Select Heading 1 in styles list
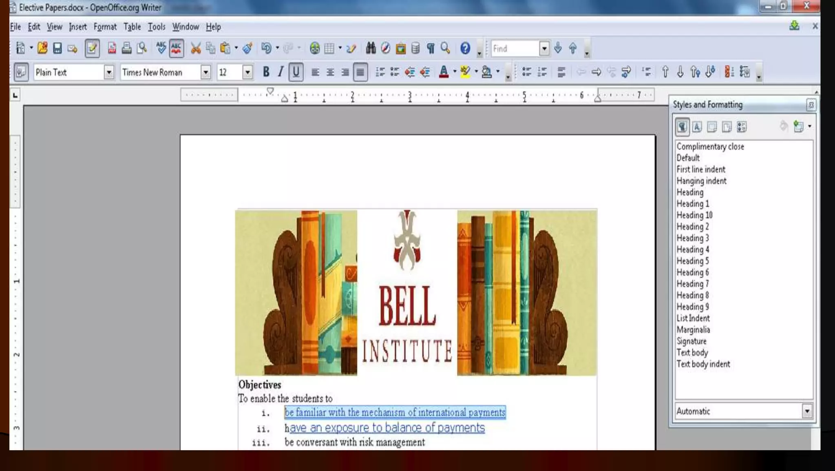 [x=693, y=203]
